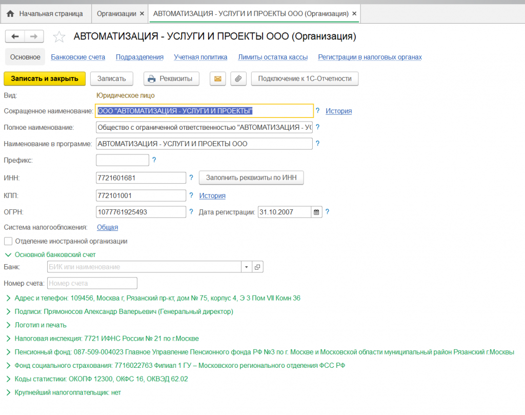The width and height of the screenshot is (525, 415).
Task: Navigate forward with the right arrow
Action: coord(34,36)
